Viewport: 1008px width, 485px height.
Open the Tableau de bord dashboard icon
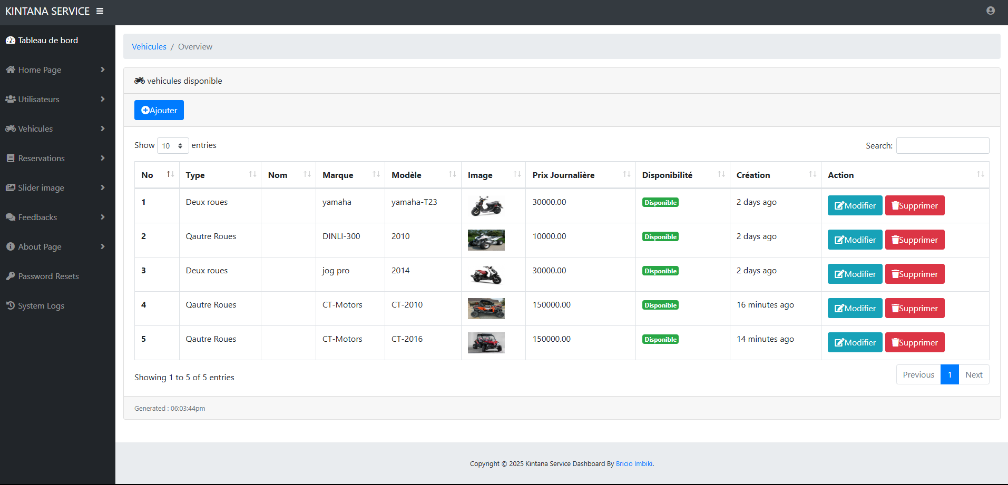[x=10, y=40]
